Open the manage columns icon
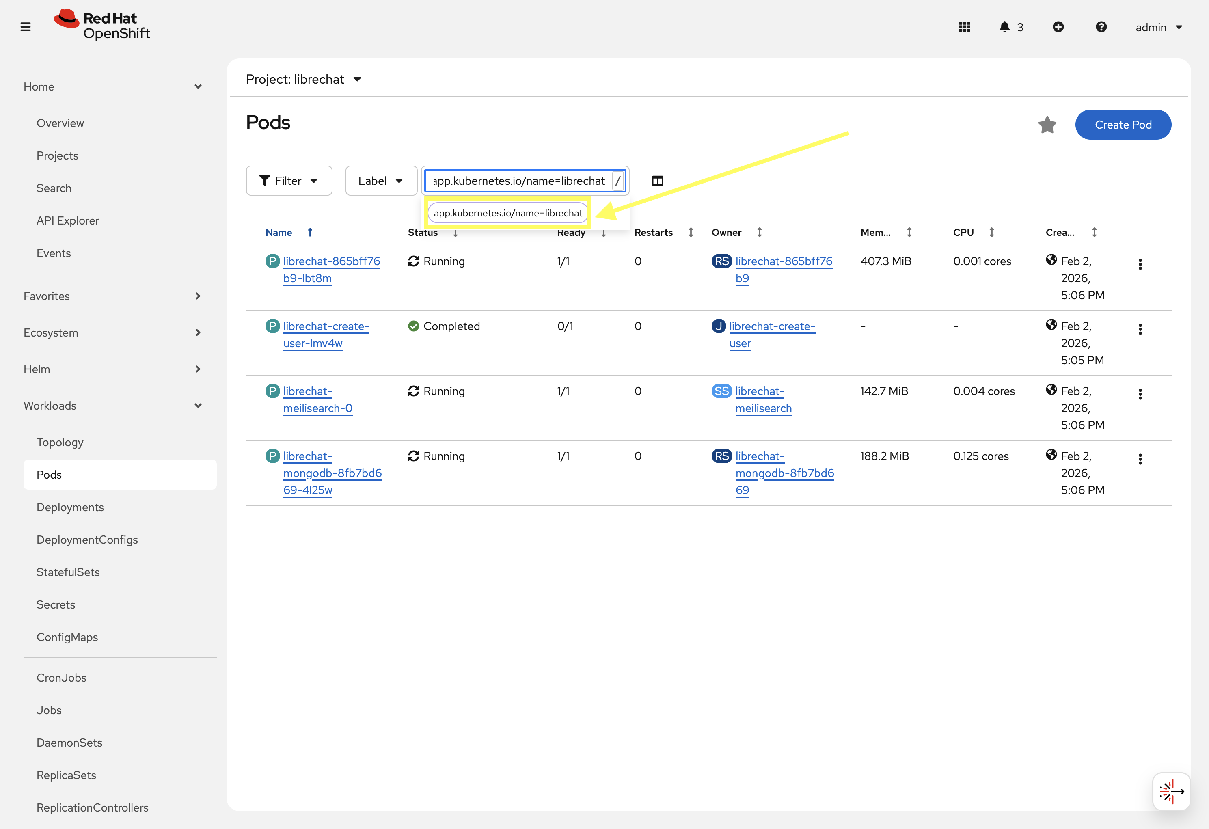This screenshot has height=829, width=1209. 657,181
